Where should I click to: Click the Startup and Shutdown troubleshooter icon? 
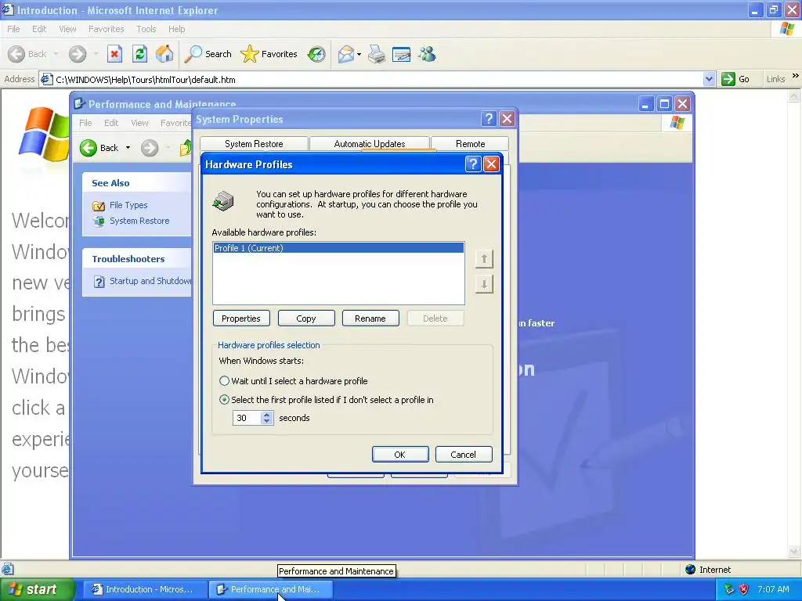pos(99,282)
